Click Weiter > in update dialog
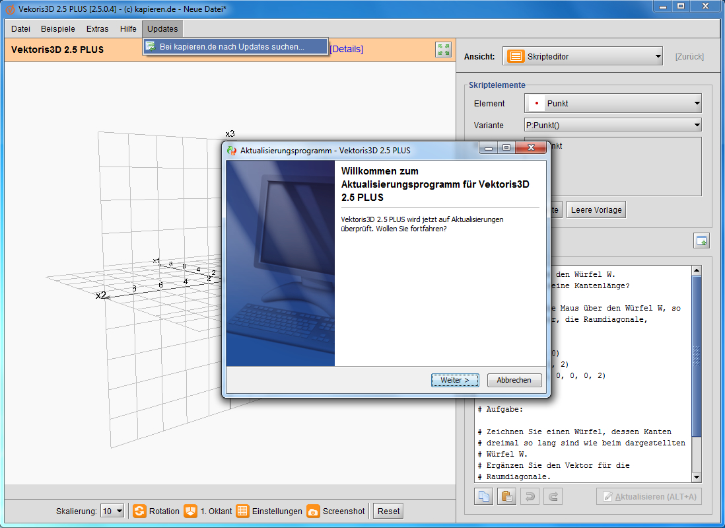This screenshot has width=725, height=528. [x=455, y=380]
